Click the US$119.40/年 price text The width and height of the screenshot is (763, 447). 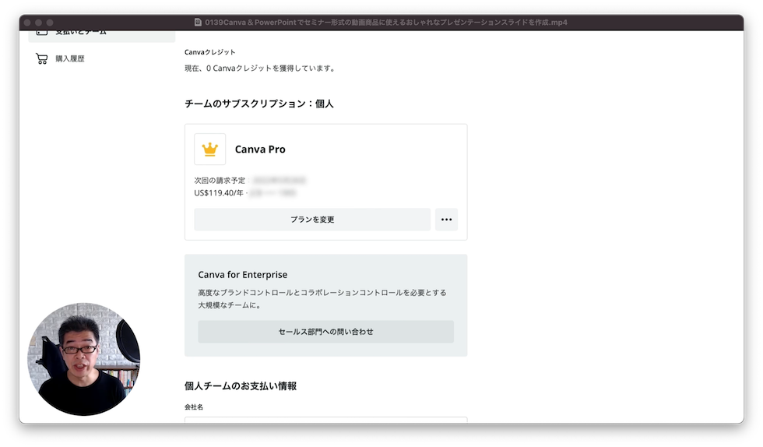(219, 192)
